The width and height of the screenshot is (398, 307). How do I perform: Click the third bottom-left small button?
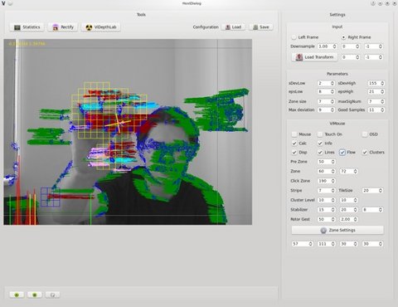(x=52, y=295)
